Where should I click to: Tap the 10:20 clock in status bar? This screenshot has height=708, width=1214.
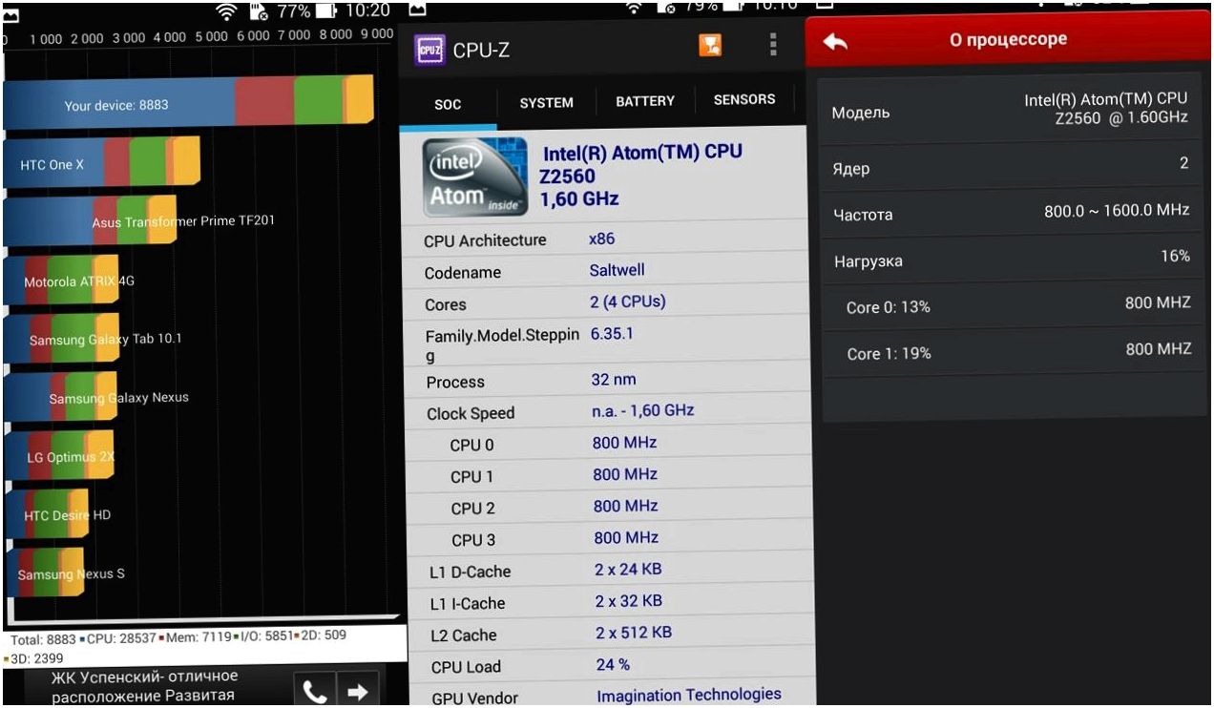[366, 11]
